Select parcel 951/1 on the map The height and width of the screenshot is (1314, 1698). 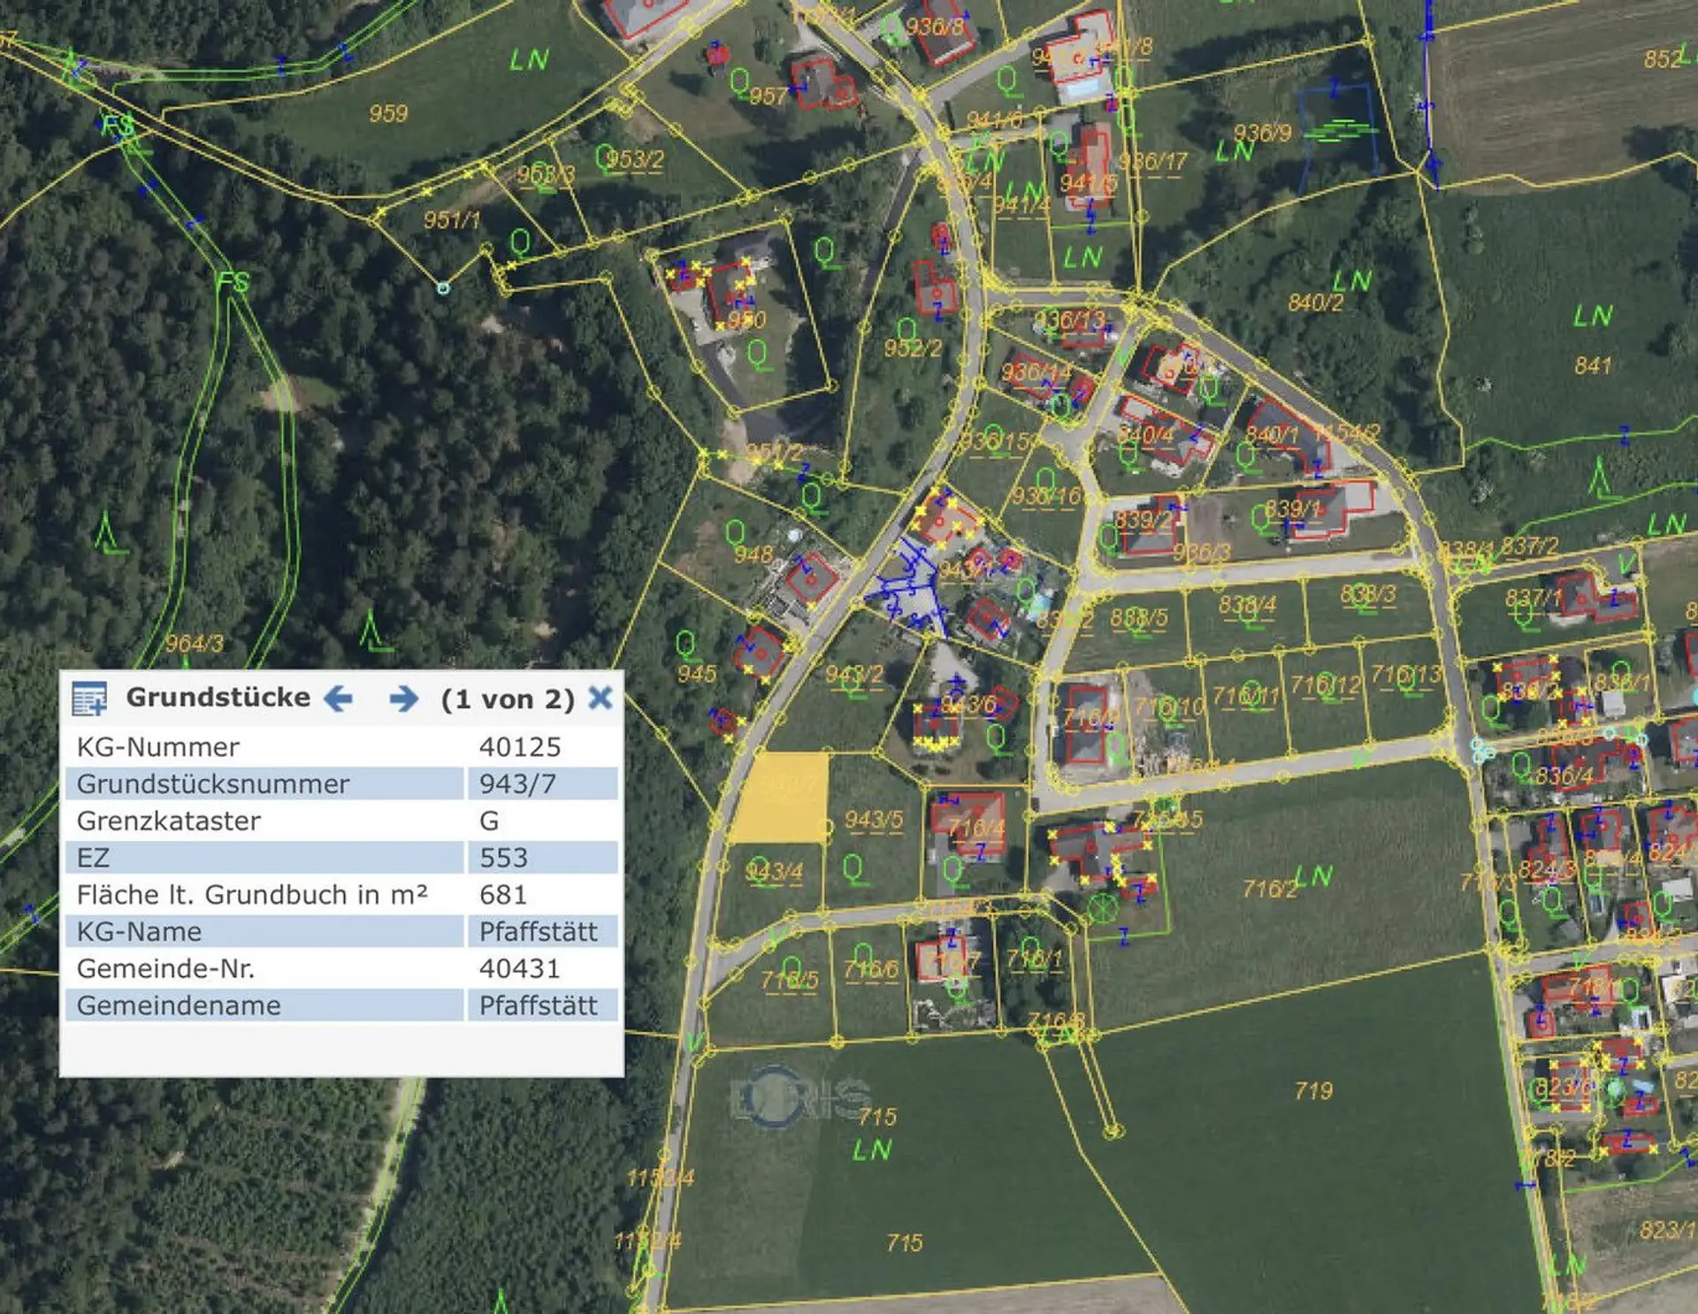pos(451,219)
